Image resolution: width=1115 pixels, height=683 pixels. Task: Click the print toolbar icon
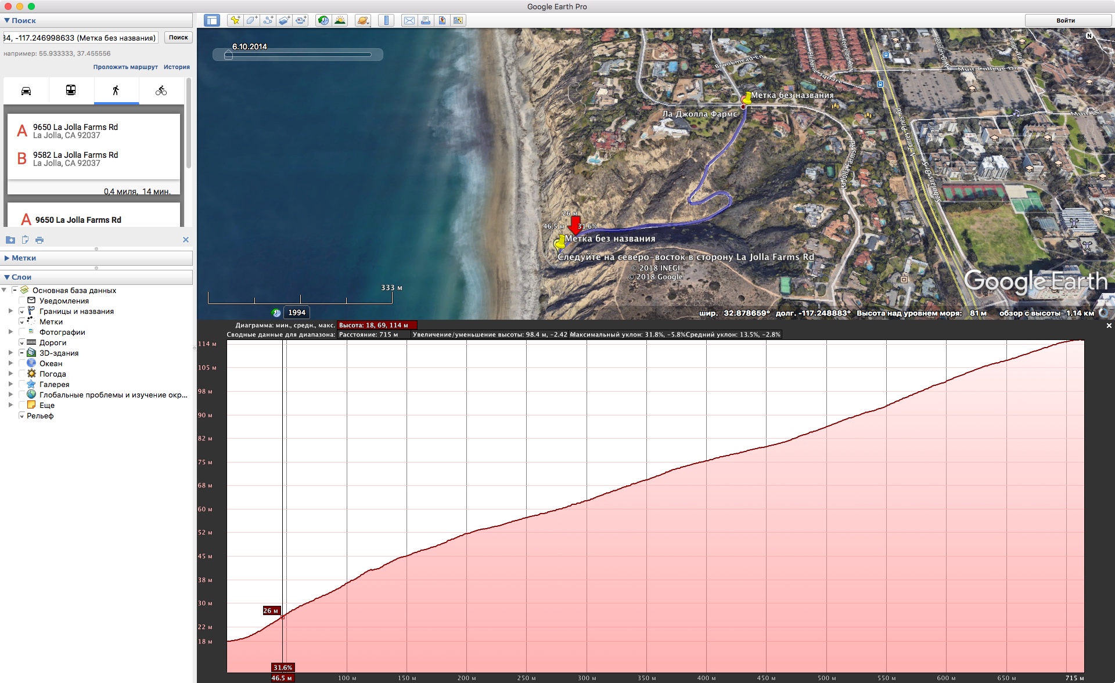pyautogui.click(x=426, y=20)
